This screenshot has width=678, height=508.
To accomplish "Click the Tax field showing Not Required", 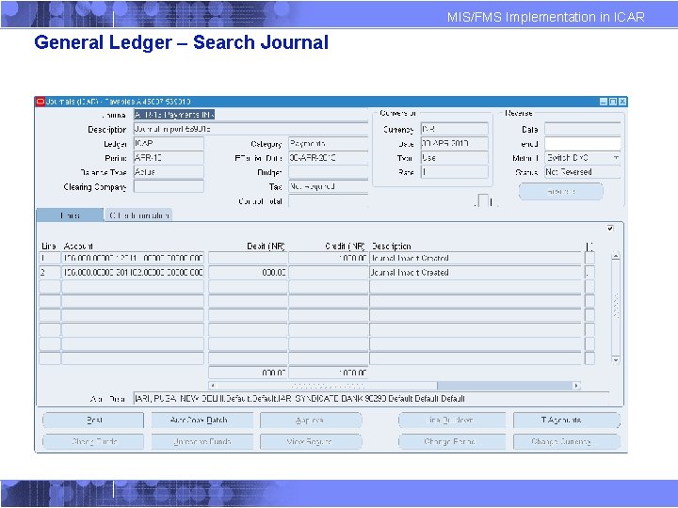I will (x=329, y=186).
